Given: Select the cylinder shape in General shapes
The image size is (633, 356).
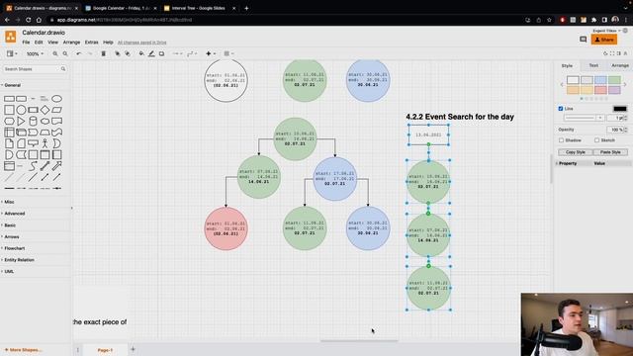Looking at the screenshot, I should pos(33,121).
